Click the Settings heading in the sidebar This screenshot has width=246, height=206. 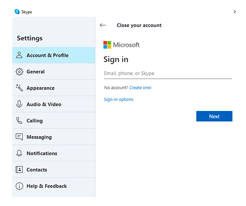tap(30, 38)
